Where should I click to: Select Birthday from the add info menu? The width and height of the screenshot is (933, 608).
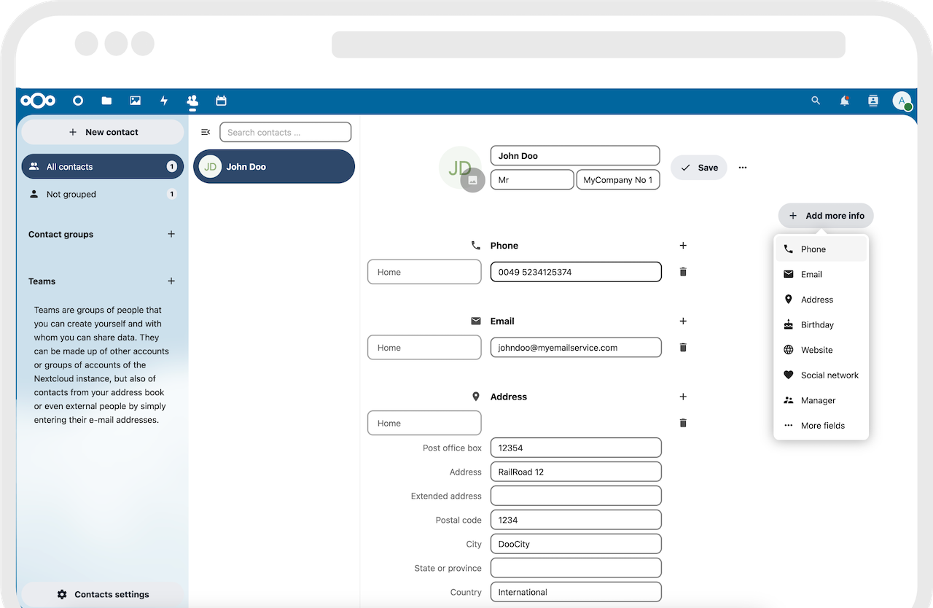[x=817, y=325]
